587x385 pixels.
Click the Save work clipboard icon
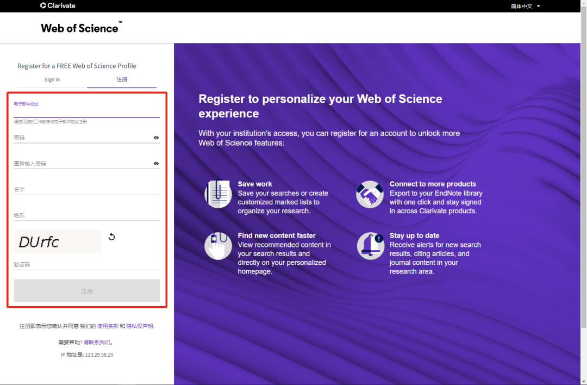point(218,194)
